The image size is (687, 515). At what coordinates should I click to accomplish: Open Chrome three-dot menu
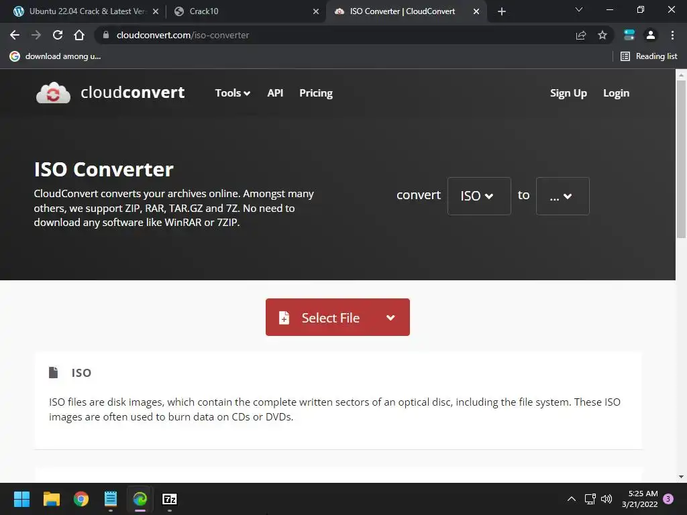tap(672, 35)
